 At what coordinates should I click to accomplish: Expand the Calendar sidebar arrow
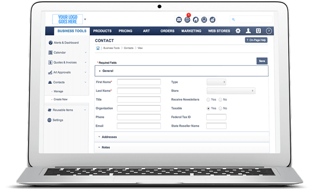click(86, 53)
